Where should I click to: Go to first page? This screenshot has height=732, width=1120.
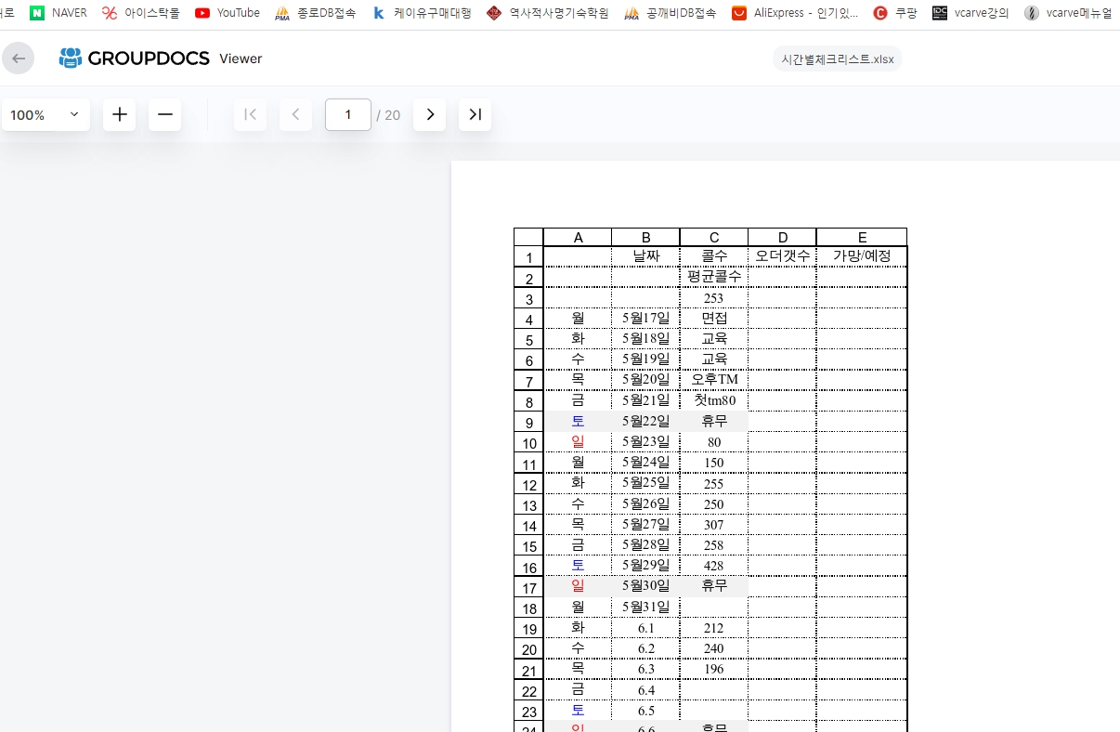pyautogui.click(x=251, y=114)
